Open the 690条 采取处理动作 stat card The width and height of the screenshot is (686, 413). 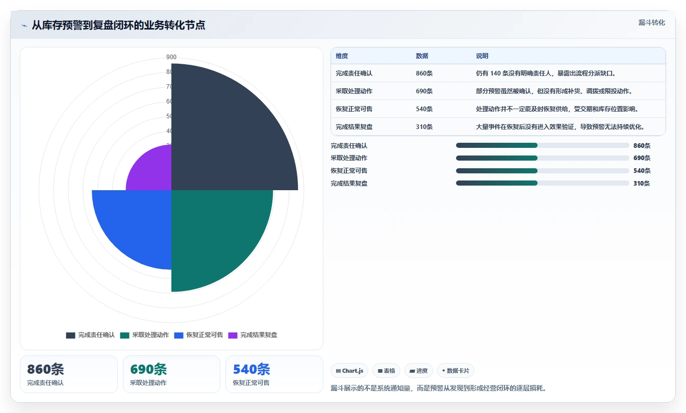coord(171,374)
